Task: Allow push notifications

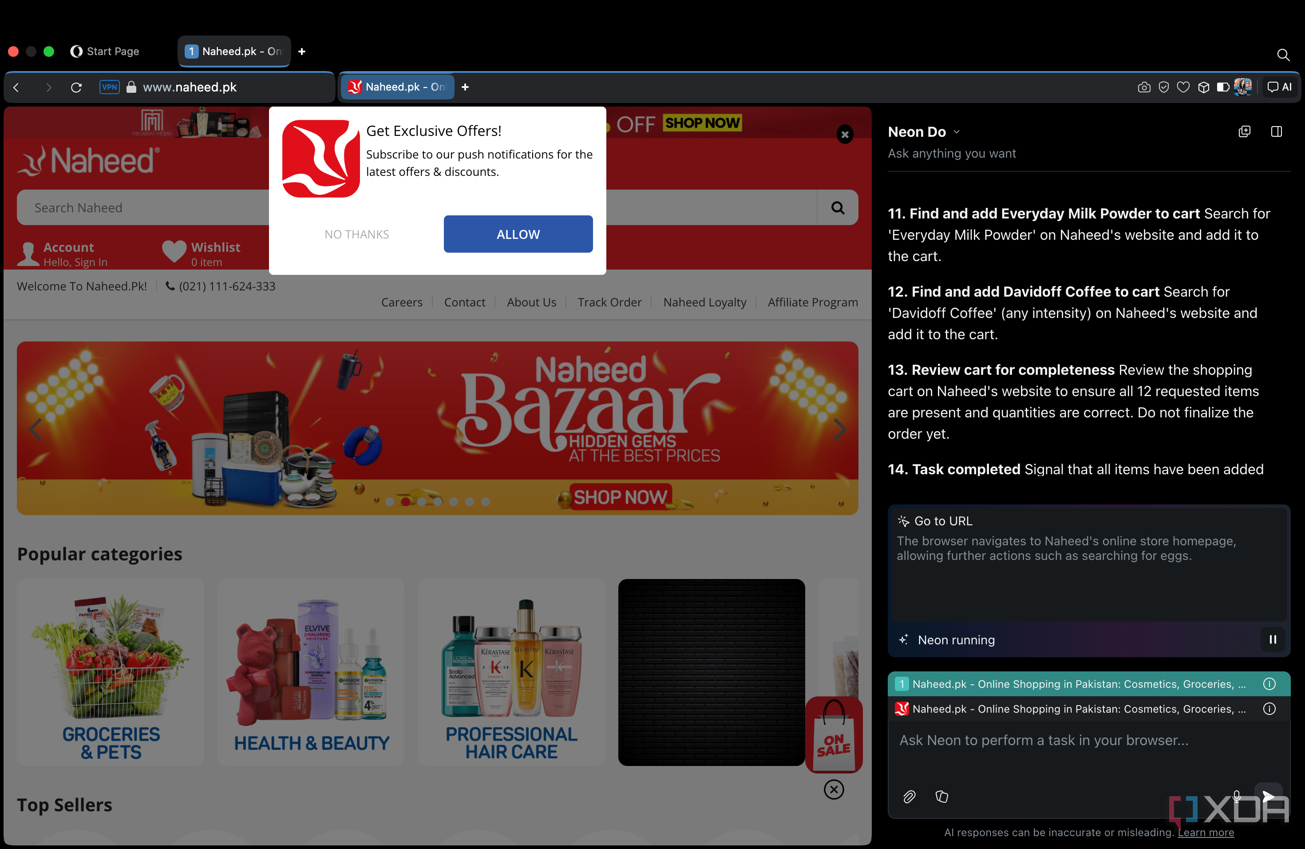Action: coord(518,234)
